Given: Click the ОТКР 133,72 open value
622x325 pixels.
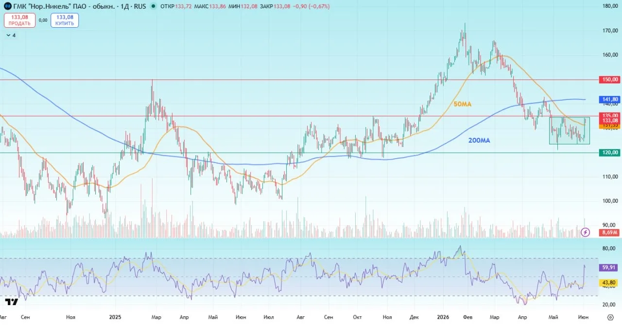Looking at the screenshot, I should (175, 6).
